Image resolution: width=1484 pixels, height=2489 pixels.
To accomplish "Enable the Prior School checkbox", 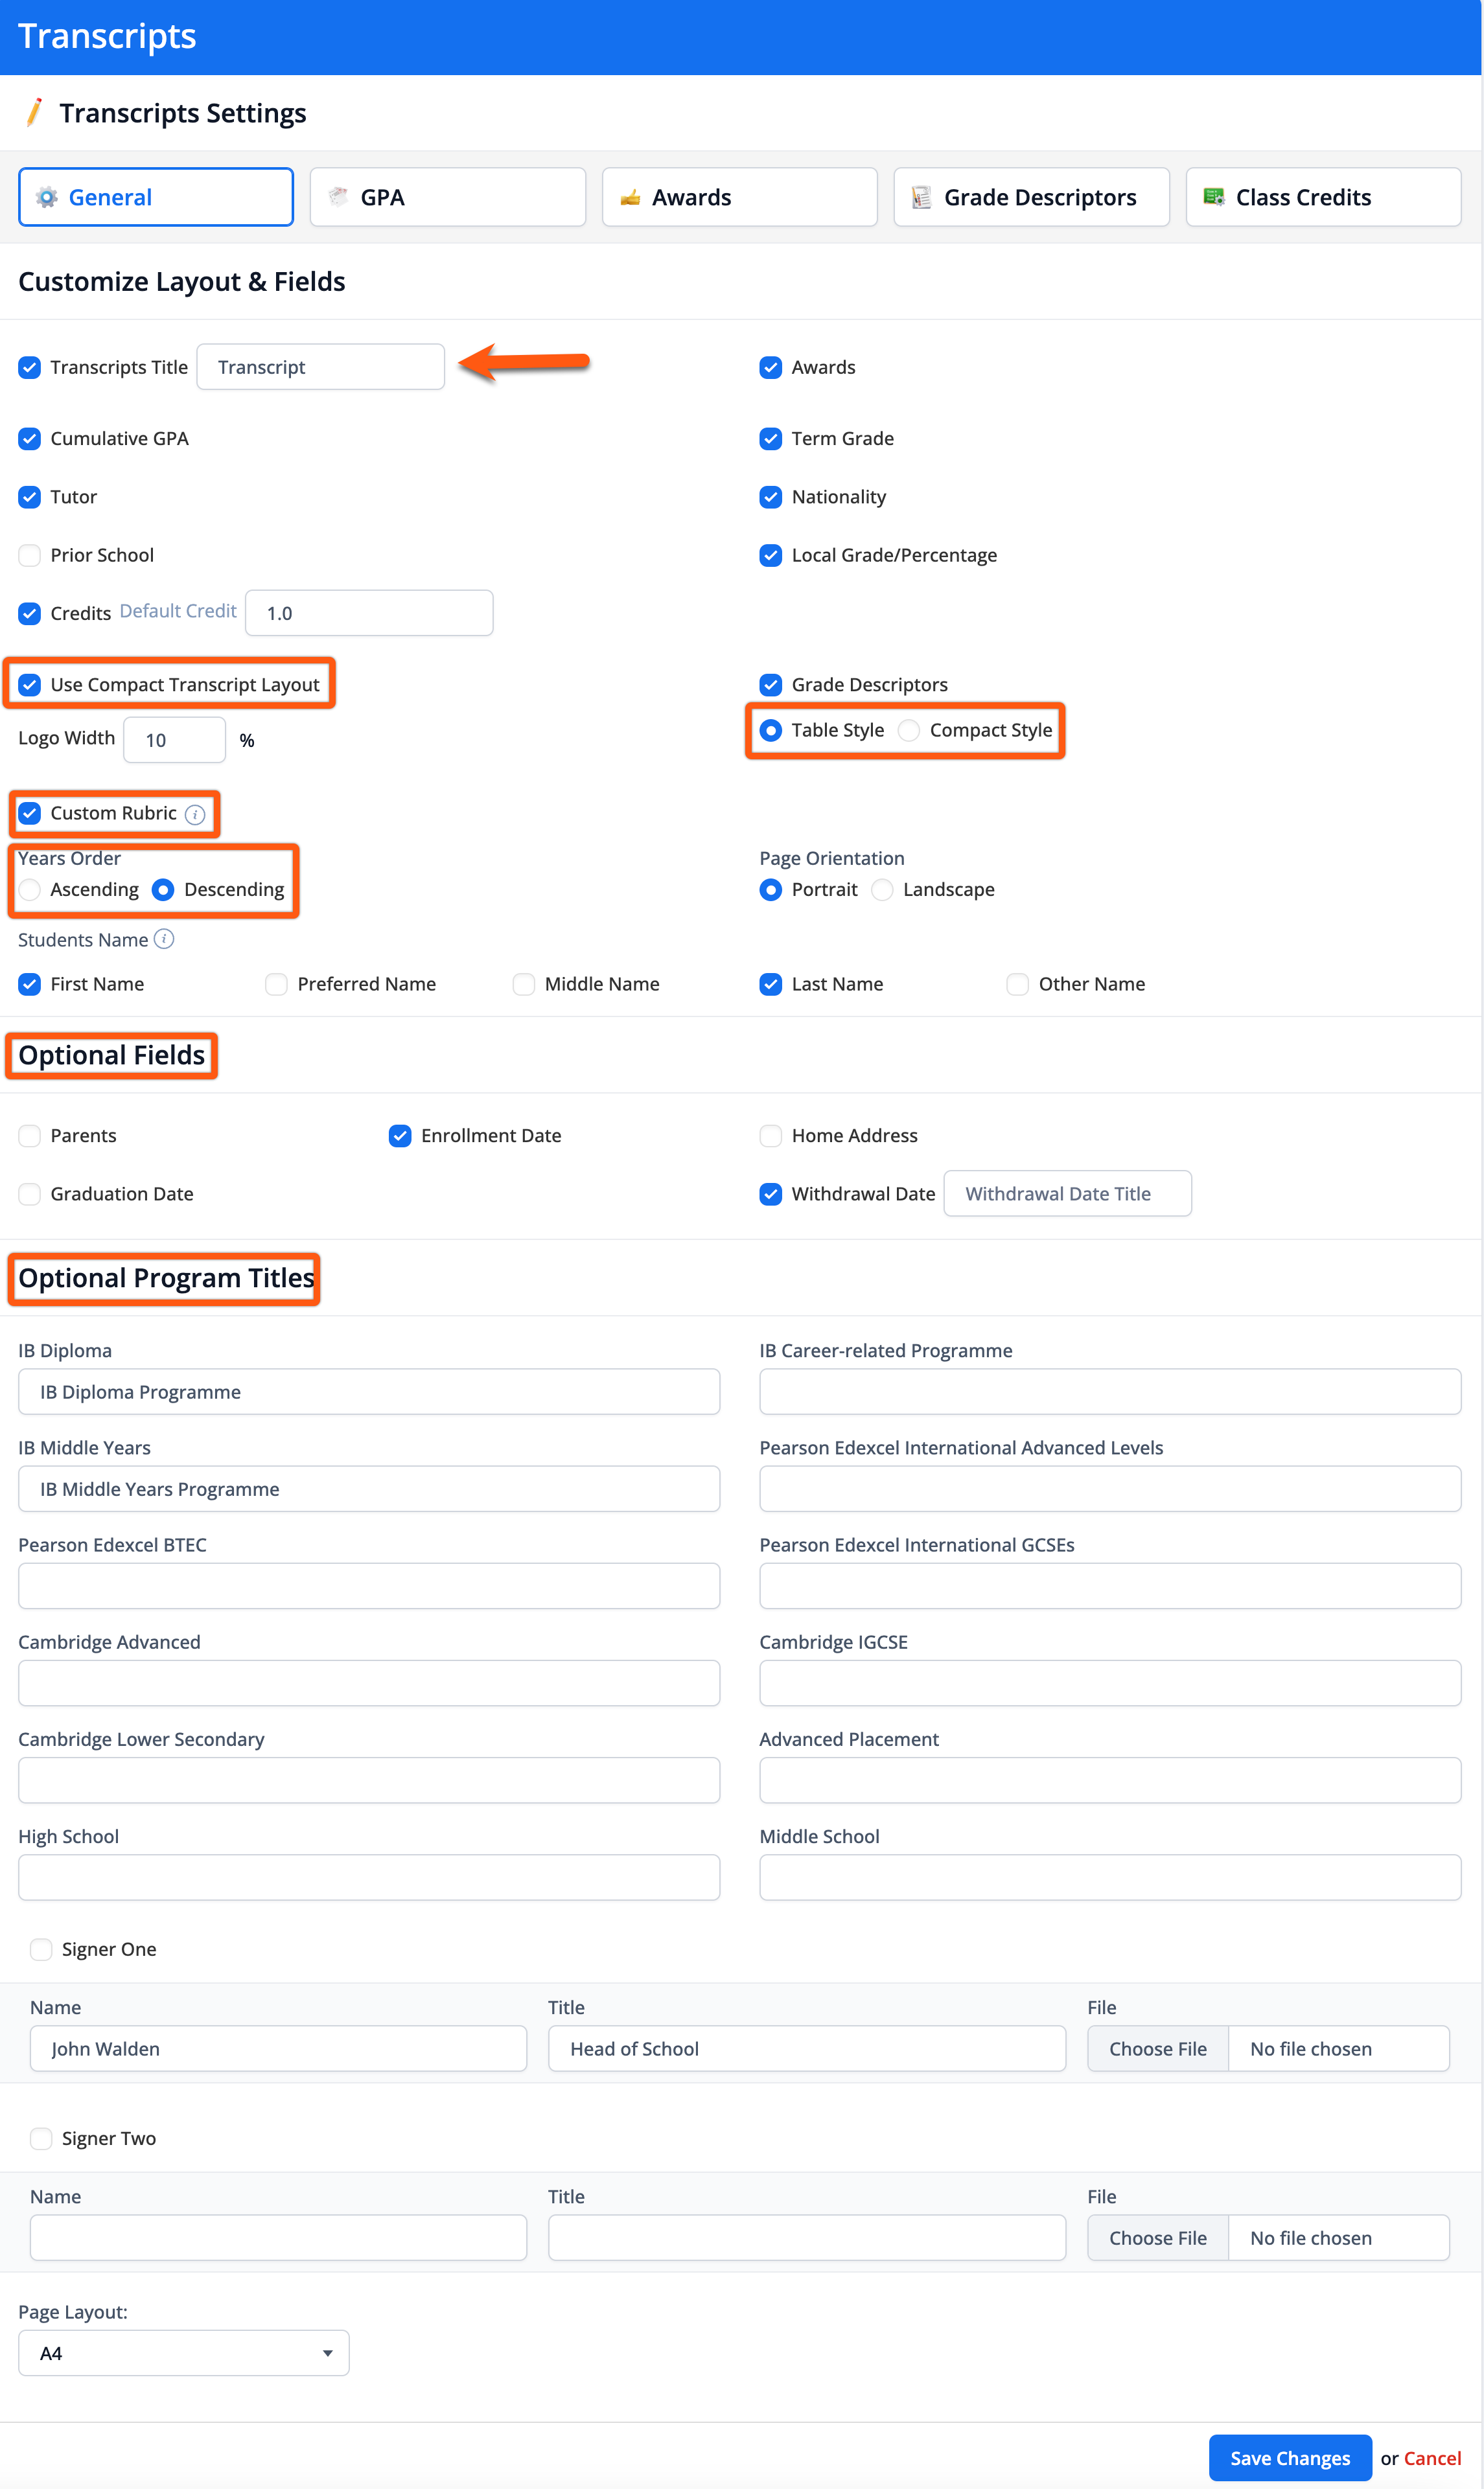I will point(30,555).
